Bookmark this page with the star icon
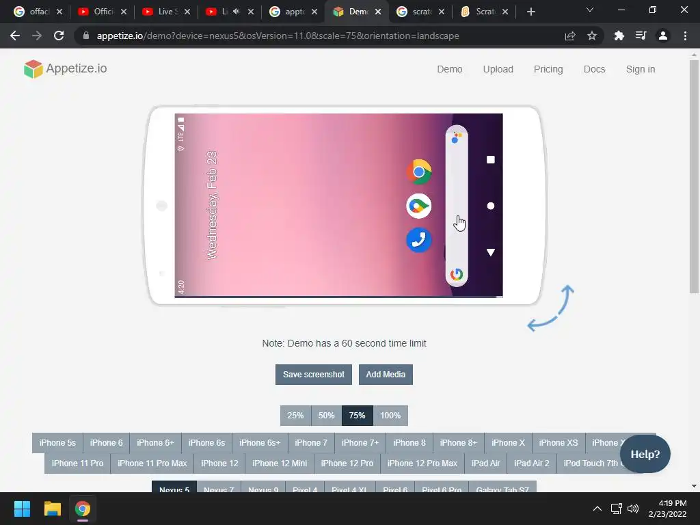 pos(592,36)
